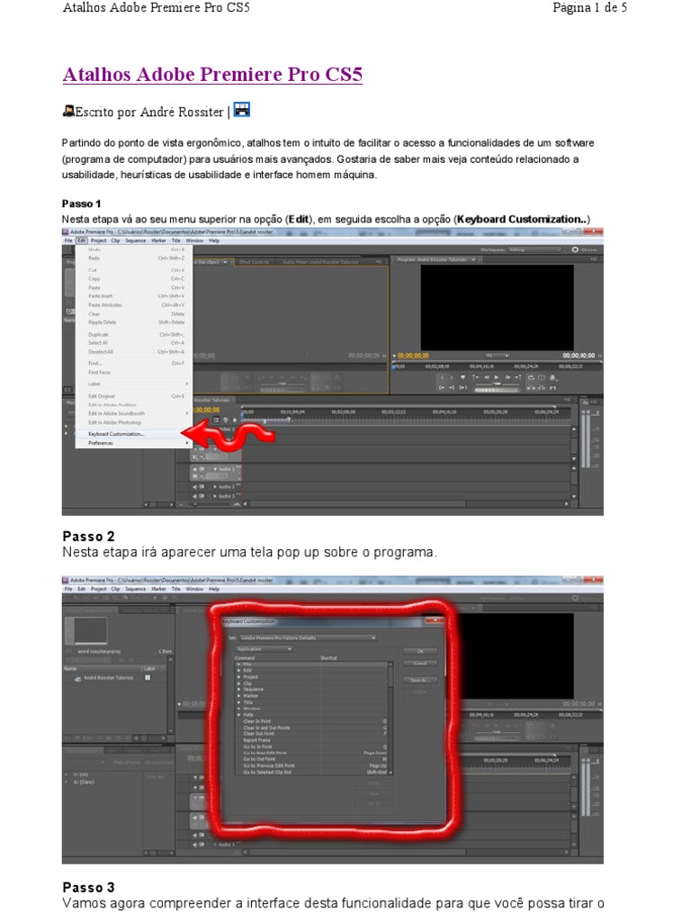Toggle Audio 3 speaker icon in Passo 1
The image size is (691, 922).
[x=195, y=496]
